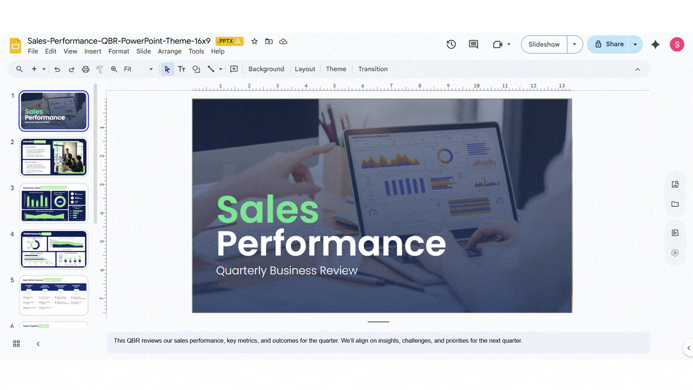Select the Shape tool
This screenshot has width=693, height=390.
(x=196, y=69)
